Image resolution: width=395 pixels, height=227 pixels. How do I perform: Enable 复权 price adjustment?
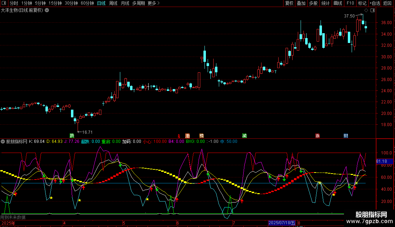(x=289, y=3)
